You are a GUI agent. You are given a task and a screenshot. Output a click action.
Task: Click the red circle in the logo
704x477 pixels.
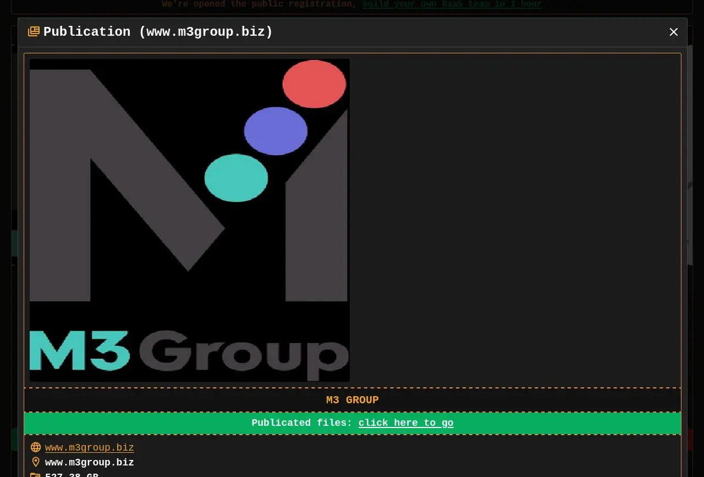click(314, 84)
